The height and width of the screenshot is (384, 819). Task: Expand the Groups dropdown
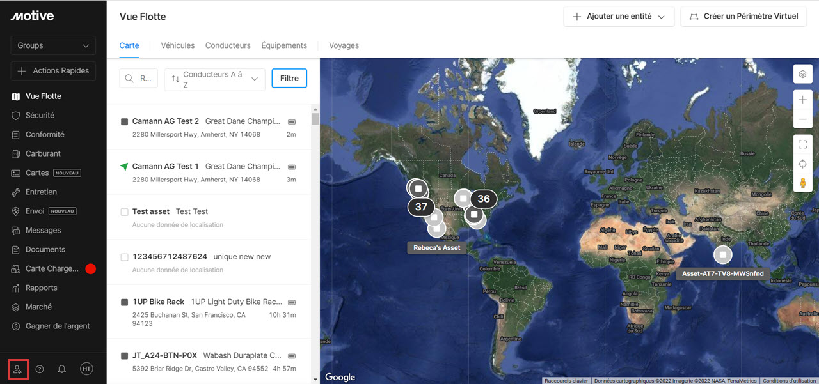53,46
